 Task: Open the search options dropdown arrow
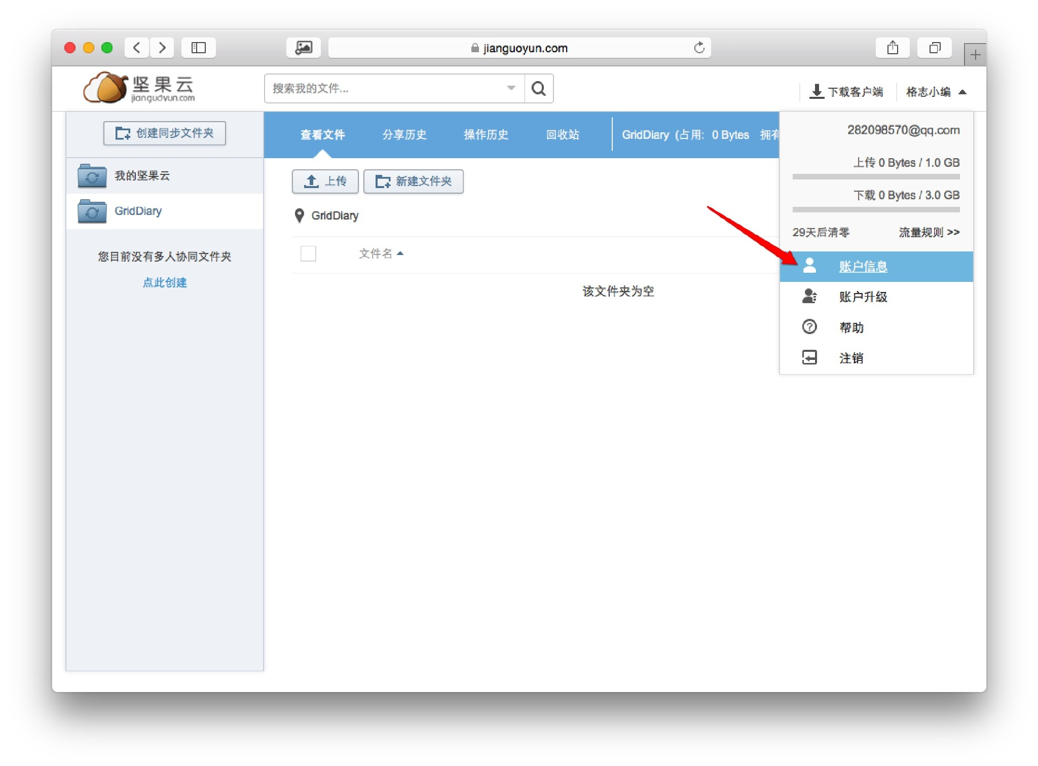(x=510, y=88)
